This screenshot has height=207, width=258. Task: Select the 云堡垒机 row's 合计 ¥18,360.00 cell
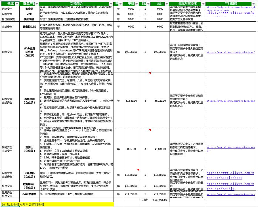(x=160, y=175)
